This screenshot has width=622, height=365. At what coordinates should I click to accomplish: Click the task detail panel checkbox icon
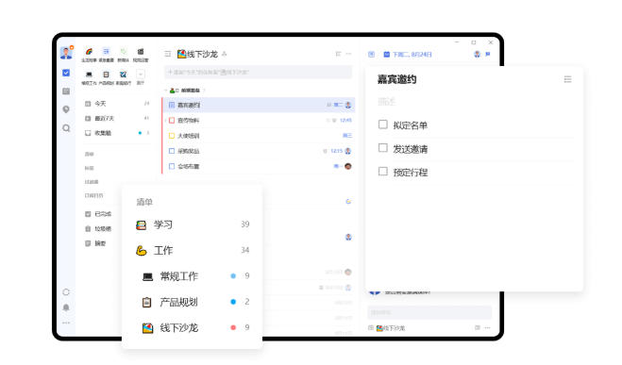tap(371, 55)
